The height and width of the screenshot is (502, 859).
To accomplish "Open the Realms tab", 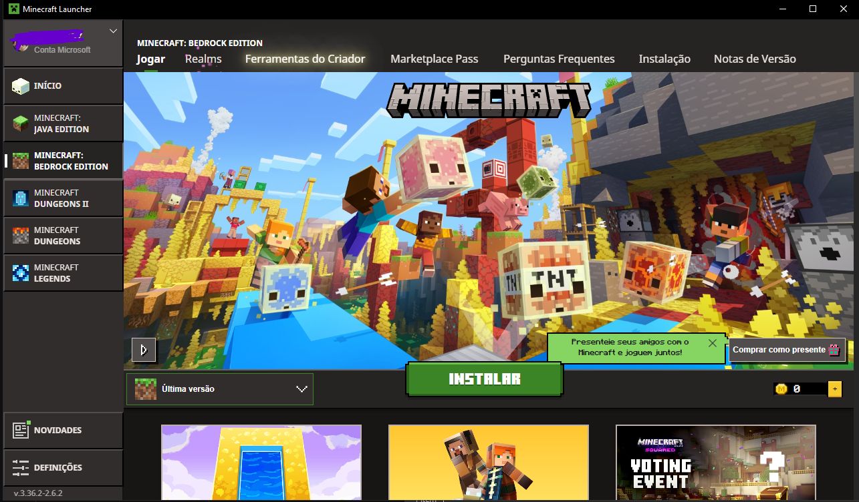I will [203, 59].
